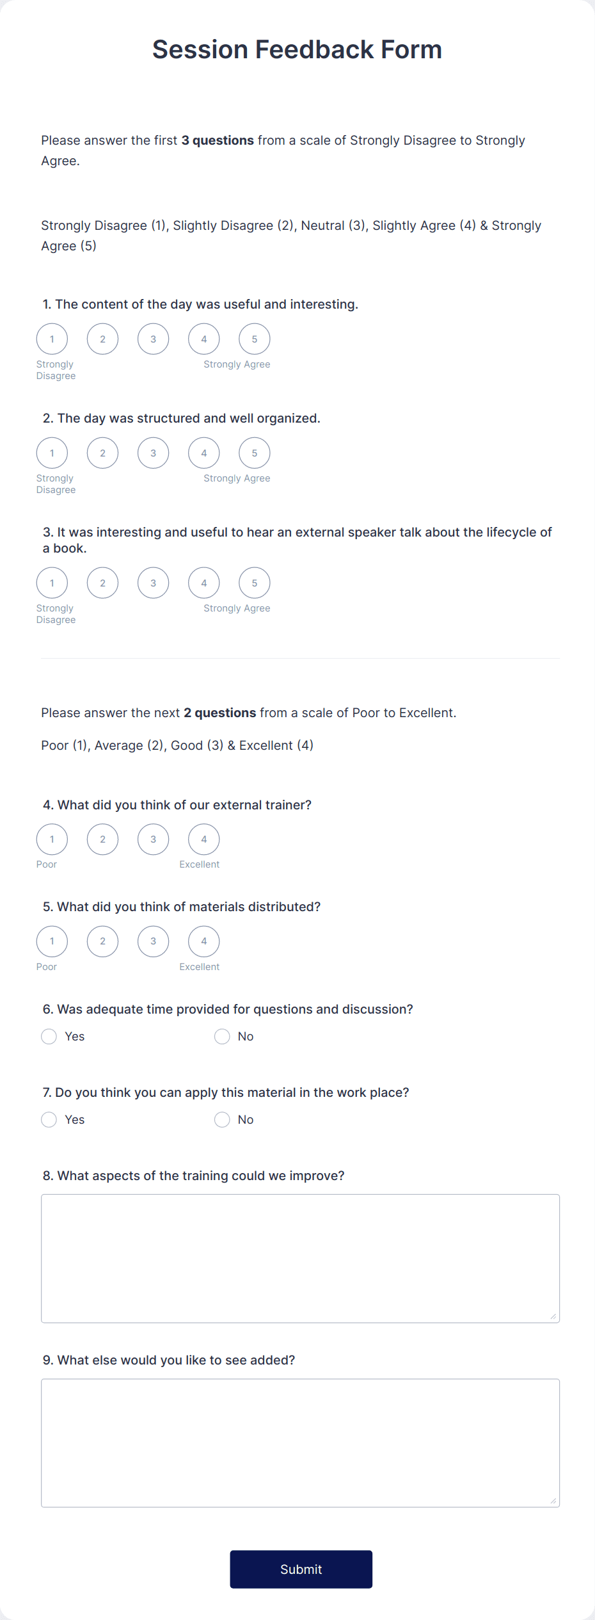Give the external trainer a Poor rating
The width and height of the screenshot is (595, 1620).
[52, 839]
